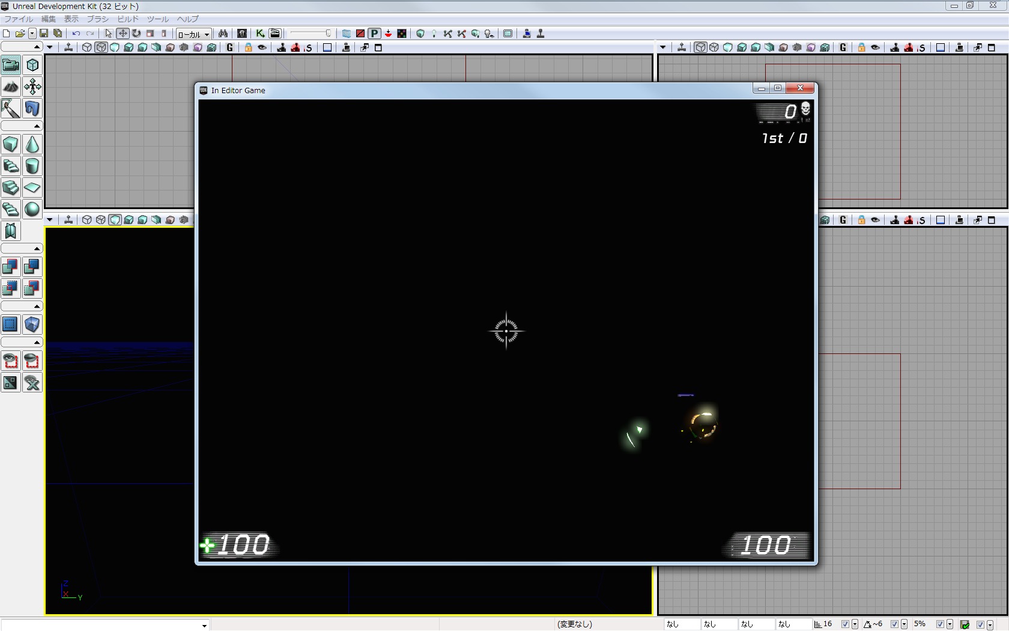
Task: Open the ビルド menu
Action: pyautogui.click(x=127, y=19)
